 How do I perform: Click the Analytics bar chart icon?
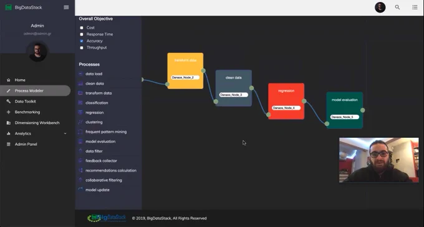click(x=8, y=133)
